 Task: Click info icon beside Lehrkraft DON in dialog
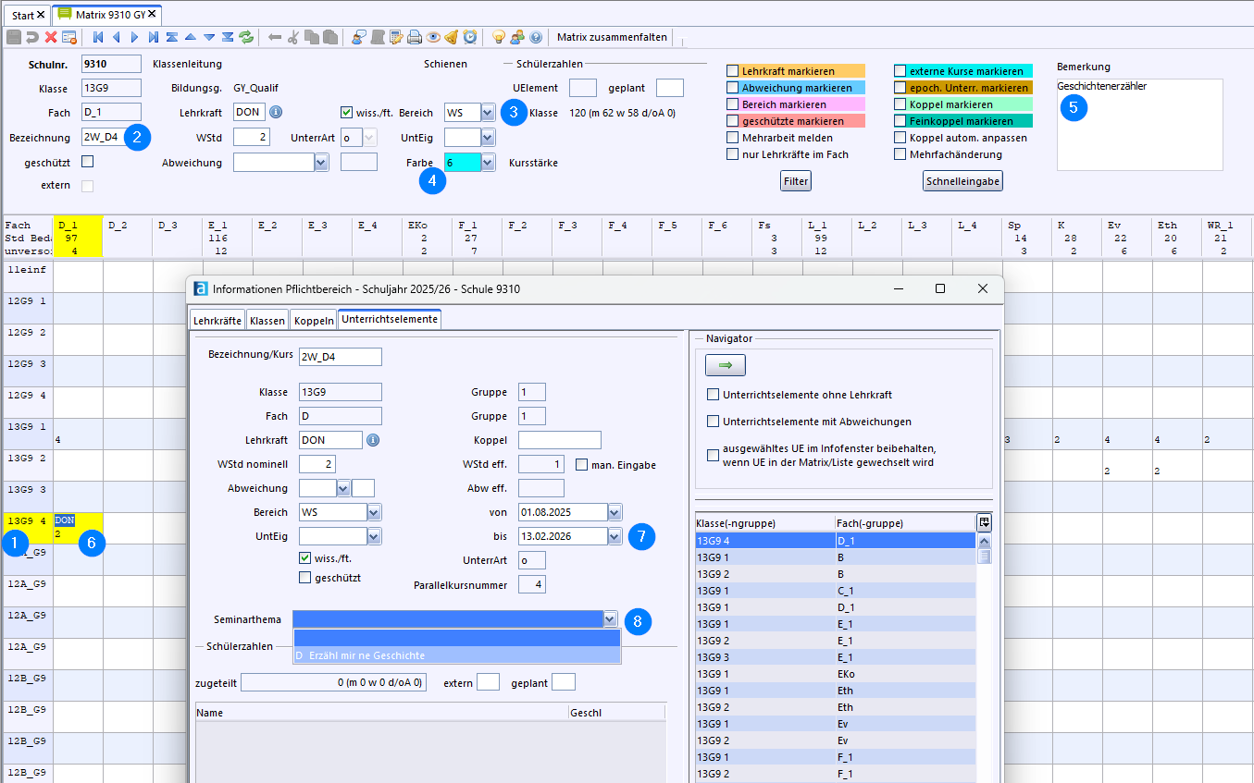coord(373,440)
